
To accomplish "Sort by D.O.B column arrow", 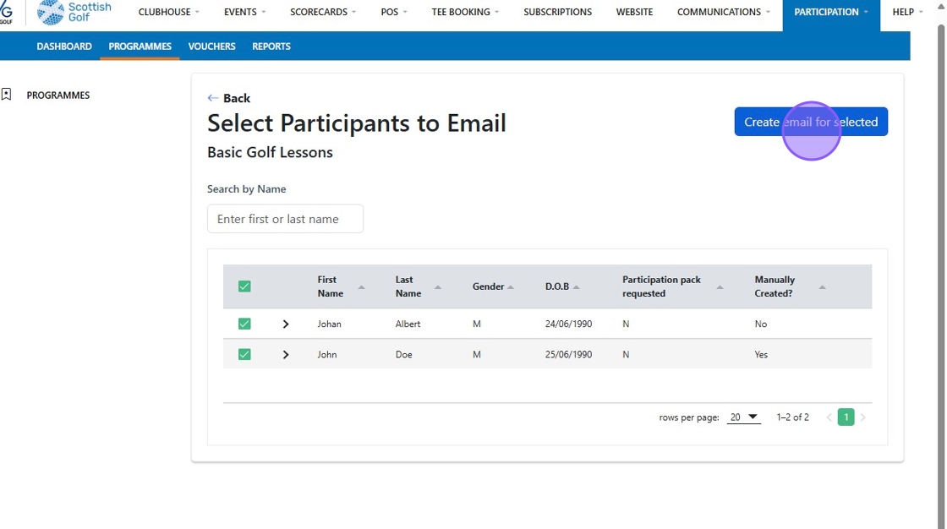I will (x=577, y=287).
